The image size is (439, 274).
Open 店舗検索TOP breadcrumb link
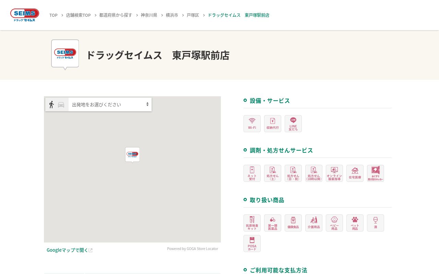[78, 15]
